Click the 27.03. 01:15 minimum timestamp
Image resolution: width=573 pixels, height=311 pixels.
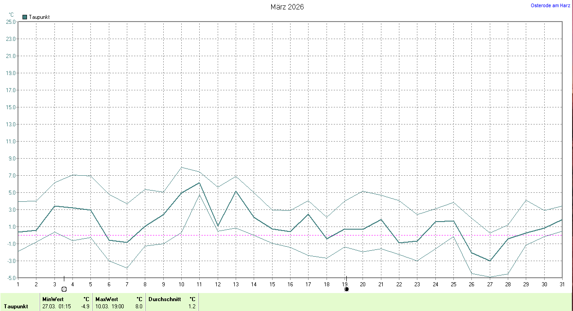[x=57, y=307]
